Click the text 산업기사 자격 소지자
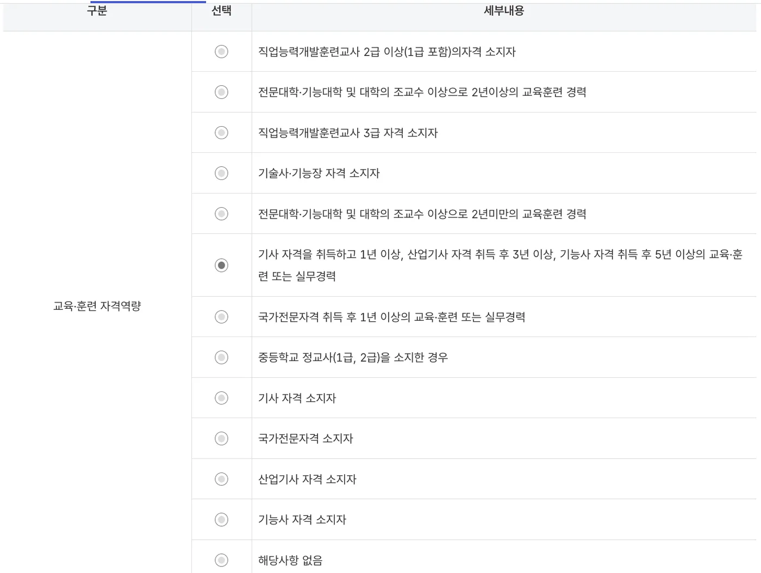The width and height of the screenshot is (761, 573). pyautogui.click(x=307, y=479)
